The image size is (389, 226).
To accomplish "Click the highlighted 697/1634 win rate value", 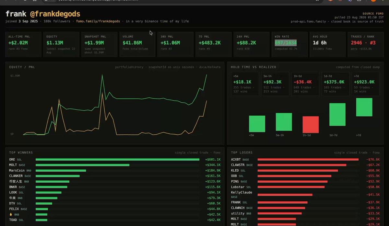I will click(286, 43).
